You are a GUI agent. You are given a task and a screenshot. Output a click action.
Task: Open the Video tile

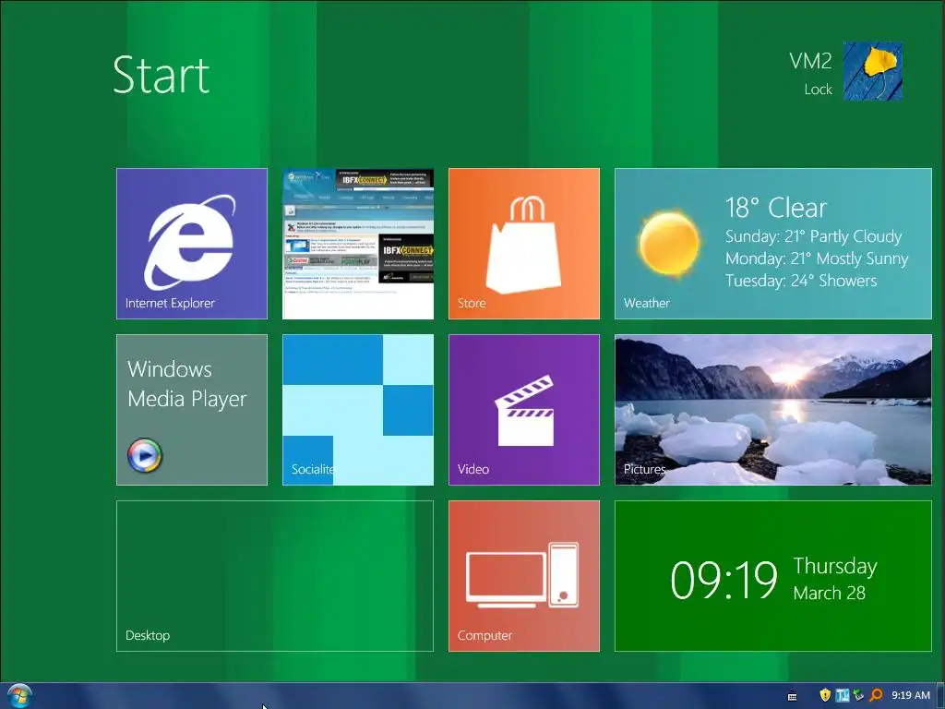[x=524, y=410]
